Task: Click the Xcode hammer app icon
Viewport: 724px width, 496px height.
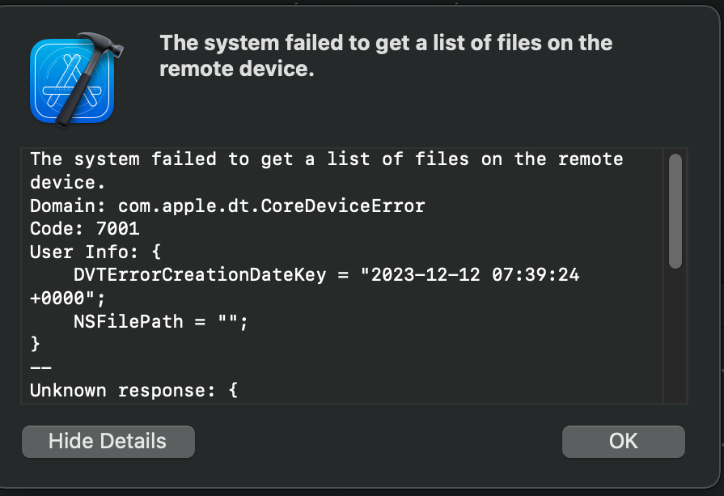Action: pos(75,79)
